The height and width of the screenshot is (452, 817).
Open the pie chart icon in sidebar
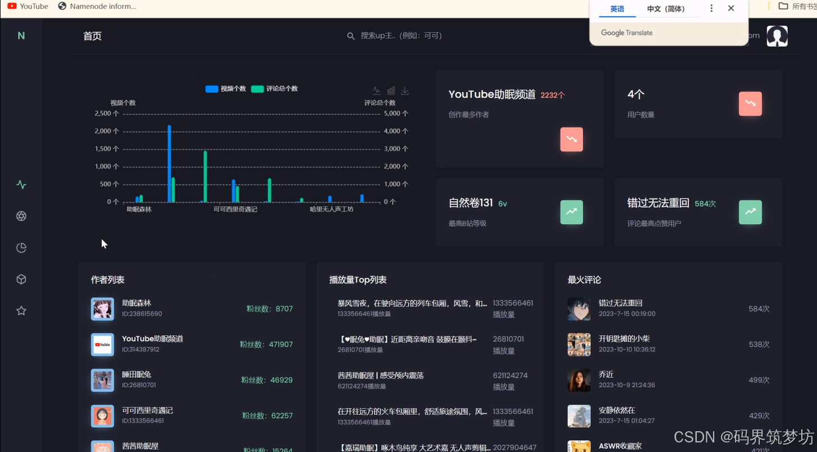tap(21, 248)
